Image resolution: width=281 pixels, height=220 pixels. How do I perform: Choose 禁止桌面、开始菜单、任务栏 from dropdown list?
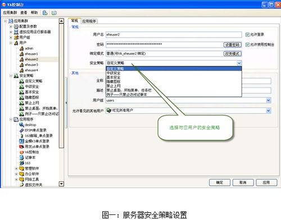pos(174,90)
